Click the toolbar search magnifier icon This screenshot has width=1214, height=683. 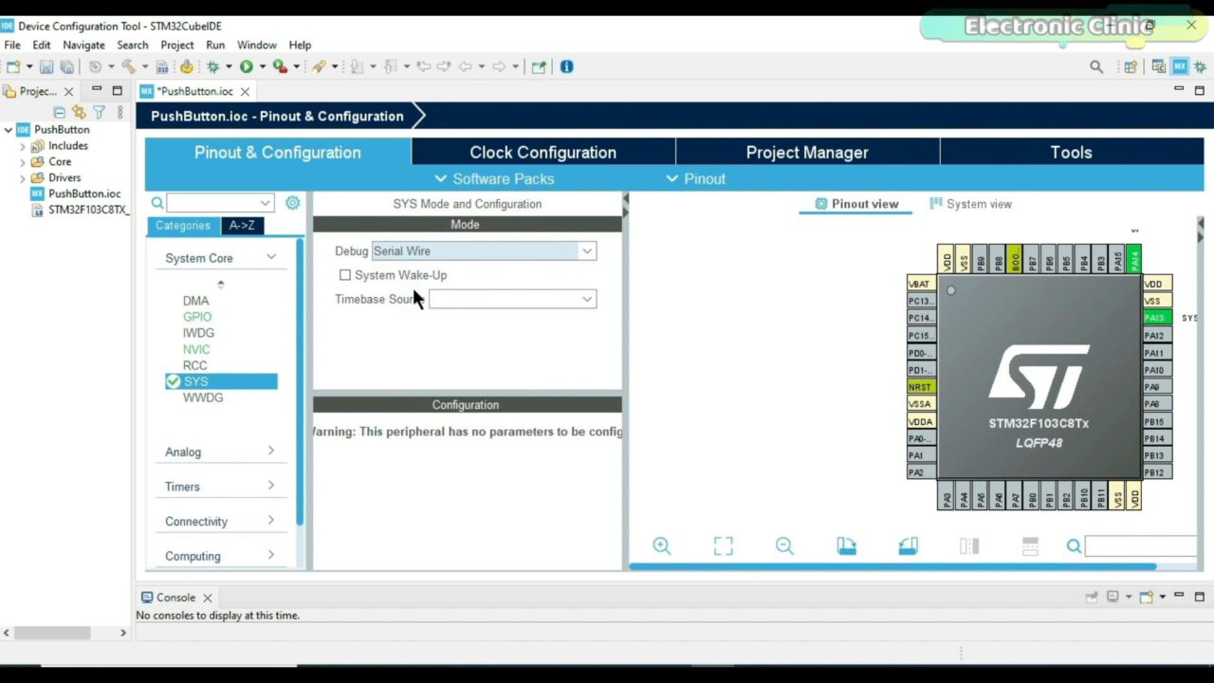1096,67
